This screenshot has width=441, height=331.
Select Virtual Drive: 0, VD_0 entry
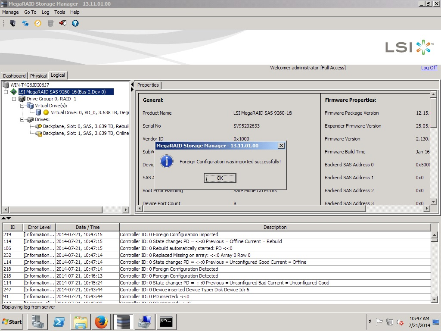click(x=90, y=112)
